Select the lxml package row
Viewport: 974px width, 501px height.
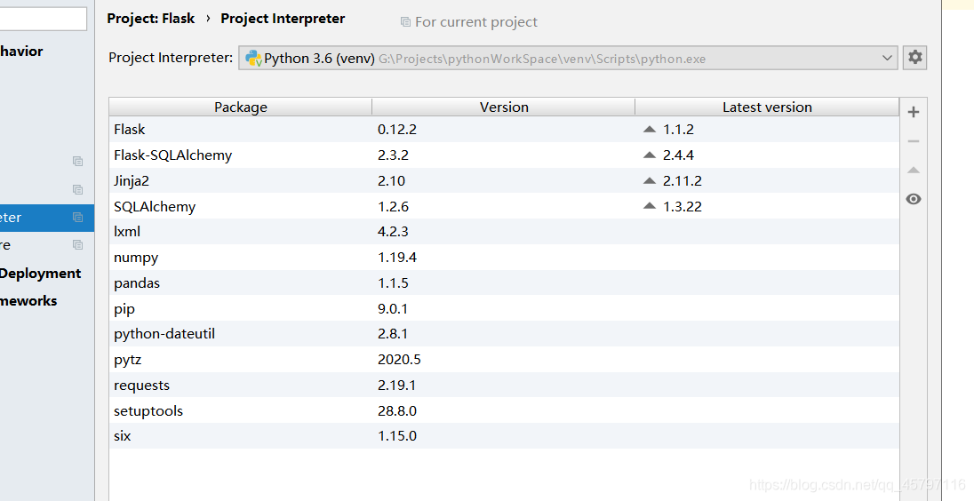click(504, 232)
